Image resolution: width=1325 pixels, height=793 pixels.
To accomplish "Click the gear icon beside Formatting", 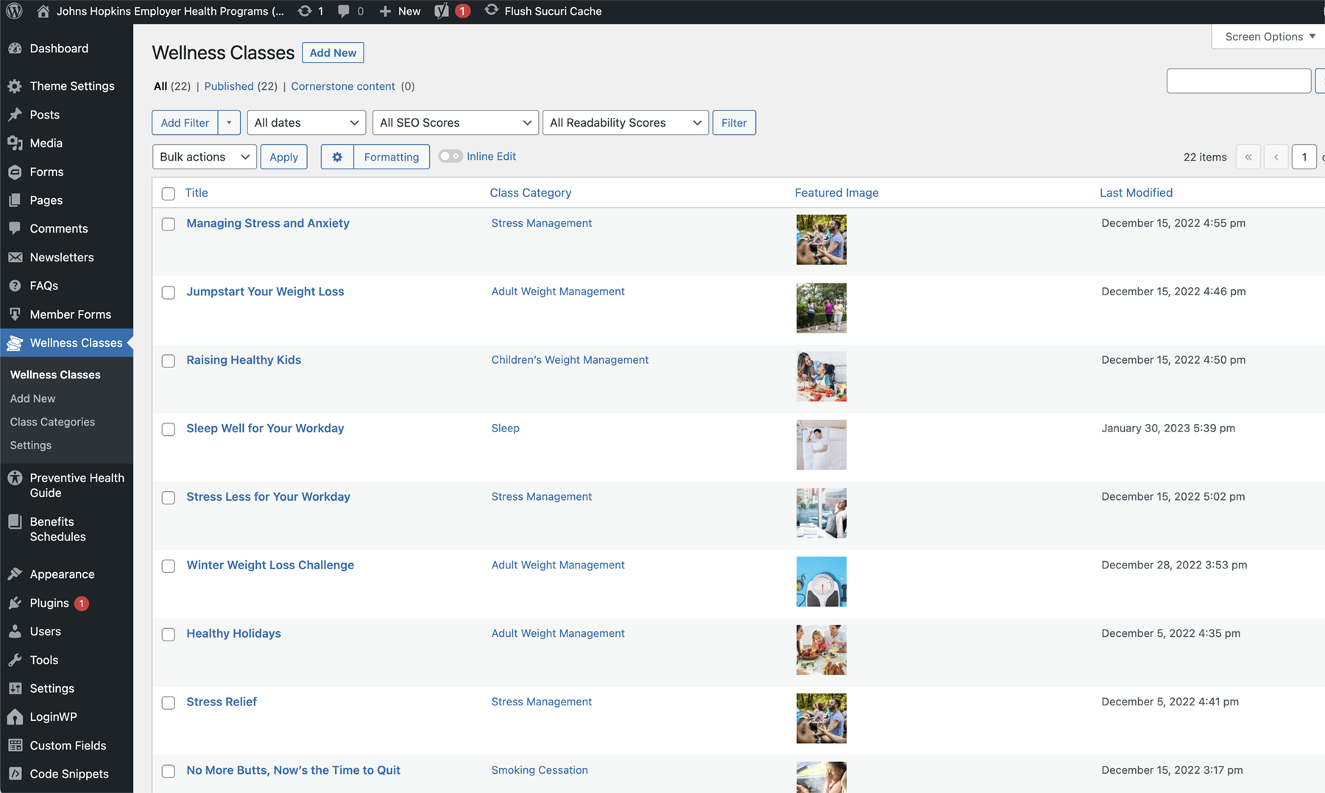I will click(337, 157).
